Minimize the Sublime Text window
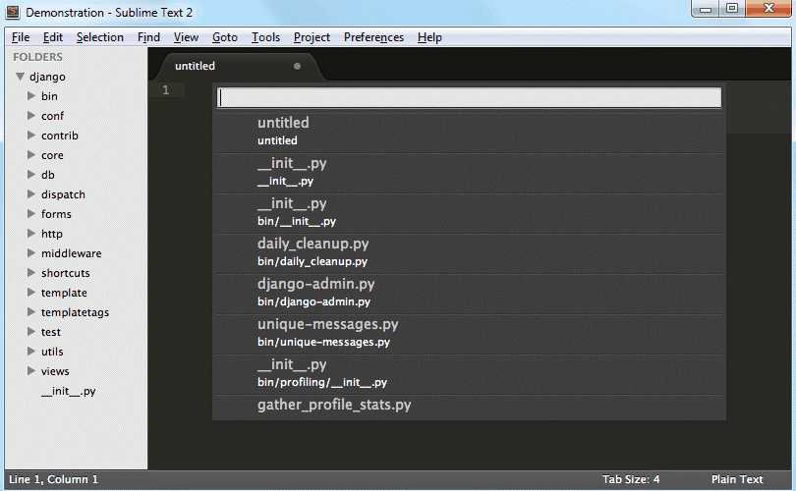 706,9
